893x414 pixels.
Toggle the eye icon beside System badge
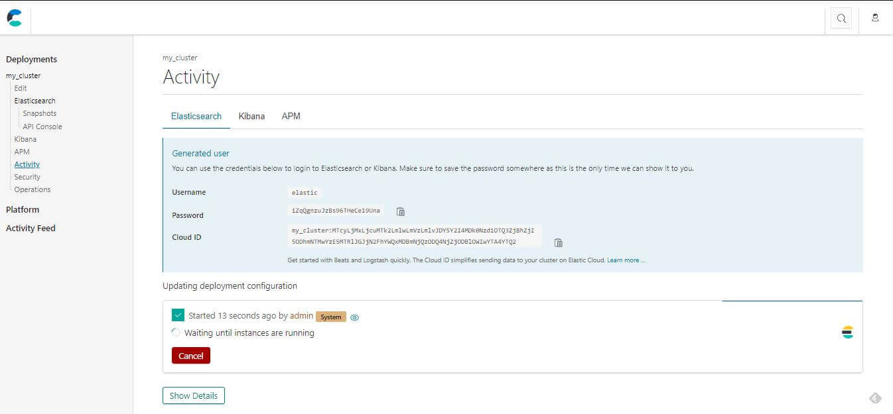click(x=354, y=317)
